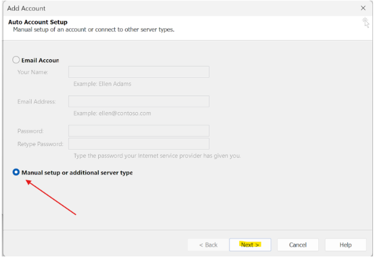
Task: Click the wizard cursor icon in header
Action: point(365,23)
